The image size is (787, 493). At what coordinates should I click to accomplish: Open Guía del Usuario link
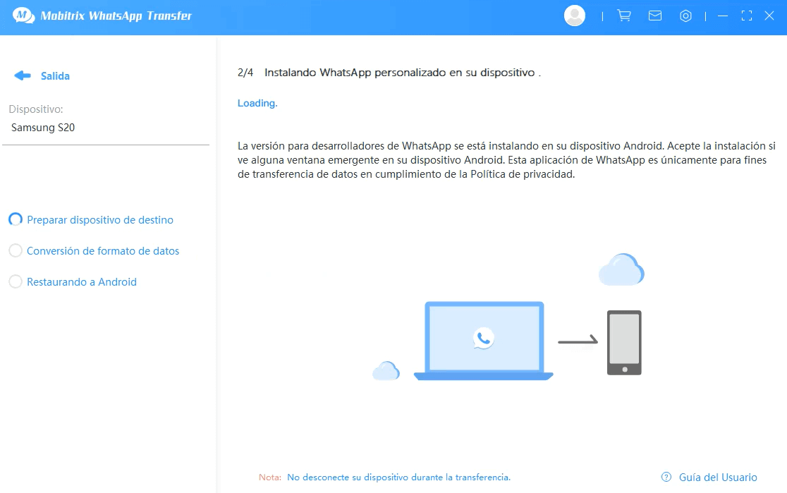(718, 477)
